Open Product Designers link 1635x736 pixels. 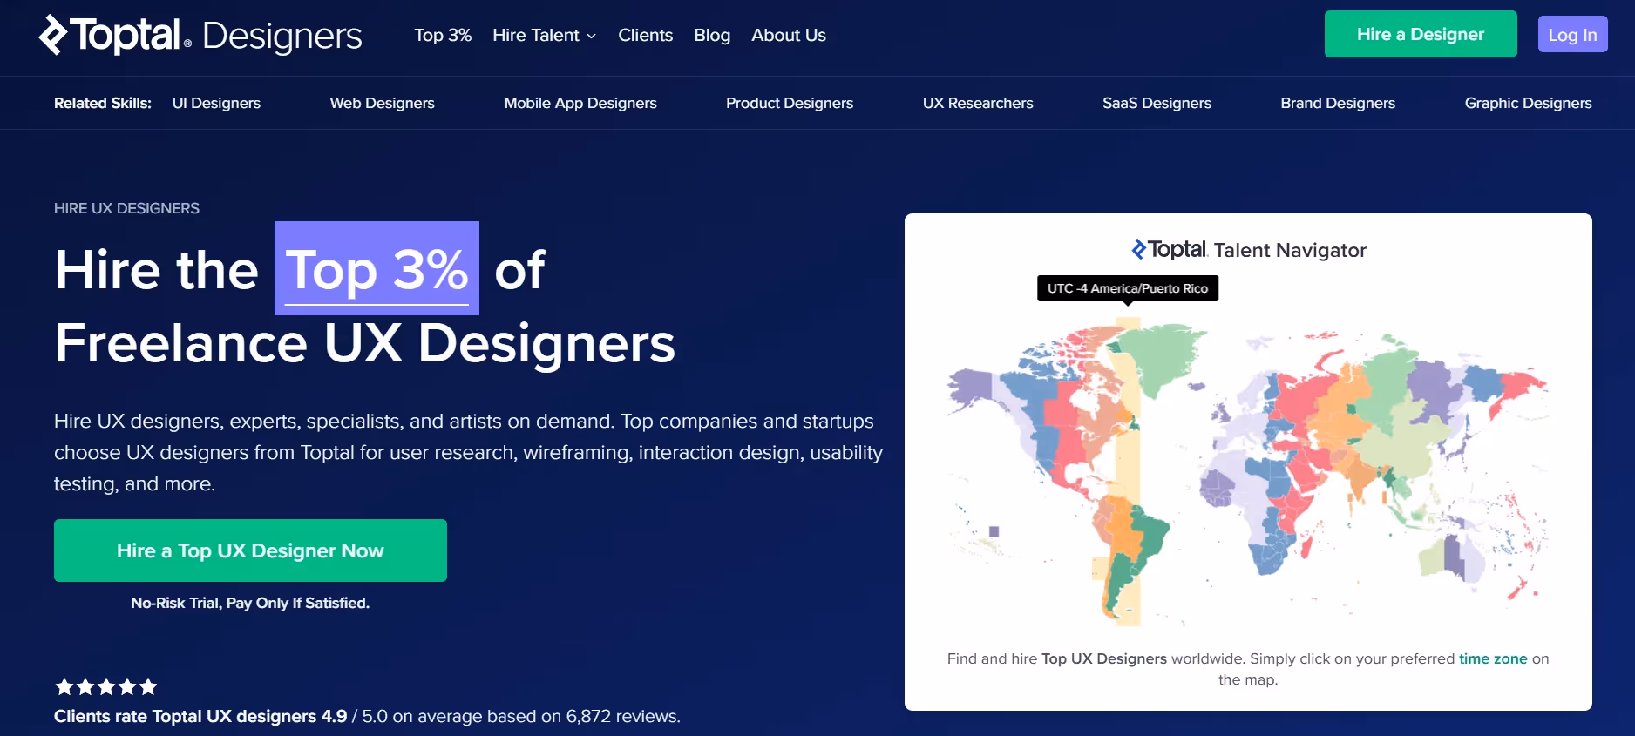tap(790, 103)
